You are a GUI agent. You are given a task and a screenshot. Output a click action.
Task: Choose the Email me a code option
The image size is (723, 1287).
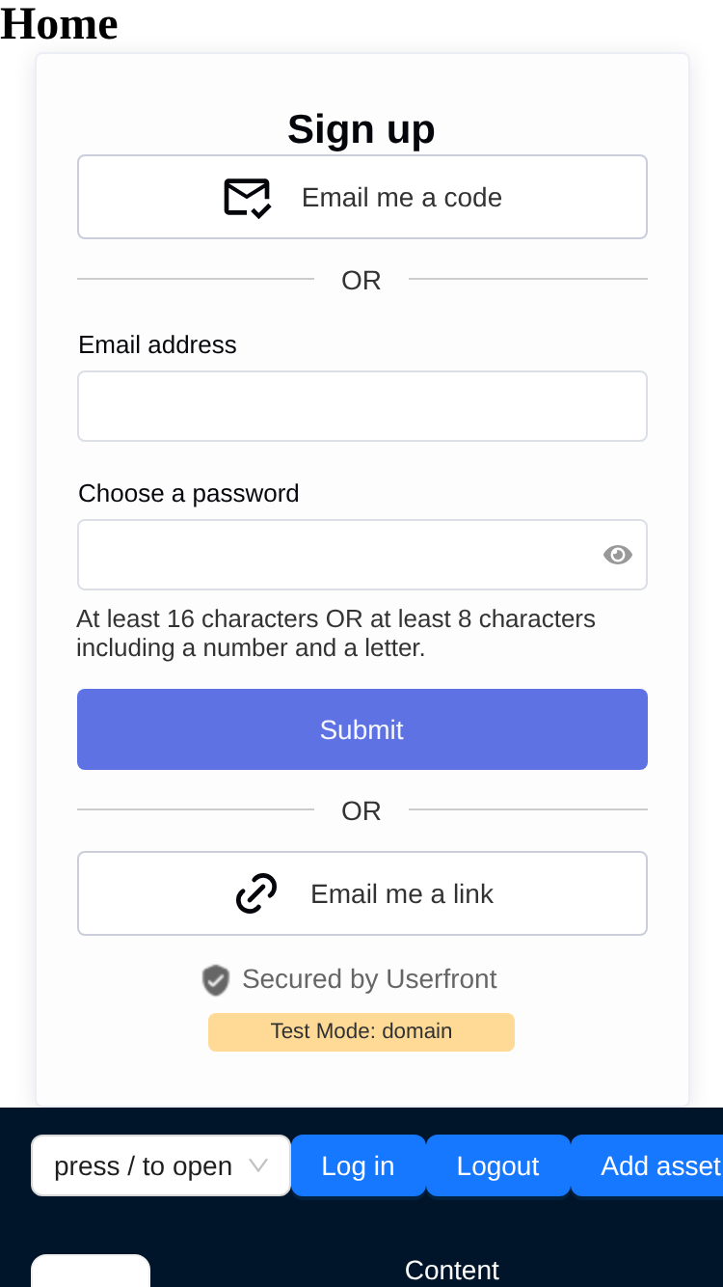pyautogui.click(x=362, y=197)
